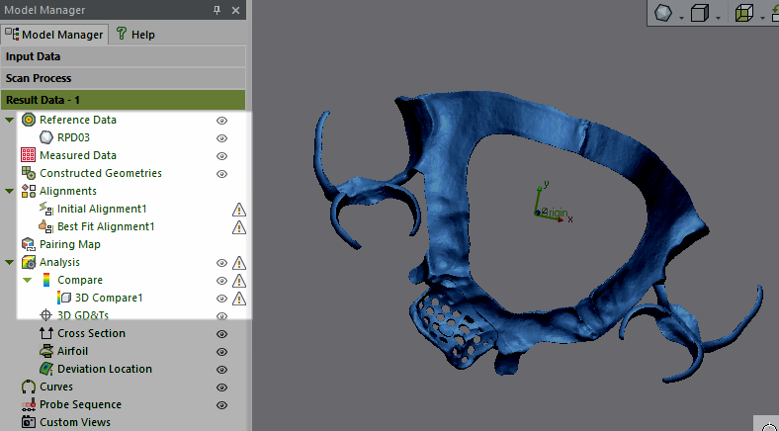Open the wireframe cube dropdown arrow
Image resolution: width=779 pixels, height=431 pixels.
tap(762, 19)
